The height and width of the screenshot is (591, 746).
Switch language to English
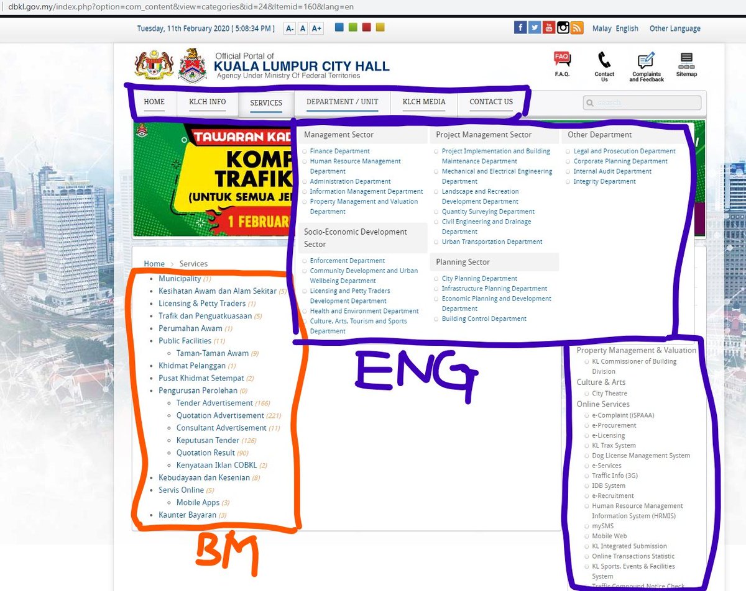pos(627,29)
